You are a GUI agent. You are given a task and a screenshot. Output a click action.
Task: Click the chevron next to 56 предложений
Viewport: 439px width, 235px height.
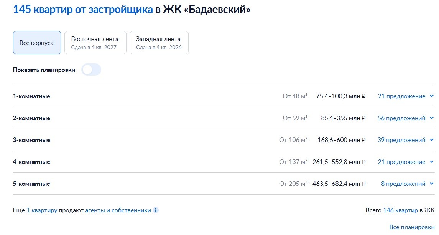432,118
